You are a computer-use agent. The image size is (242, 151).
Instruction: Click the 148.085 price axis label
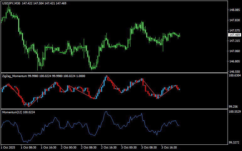point(235,10)
